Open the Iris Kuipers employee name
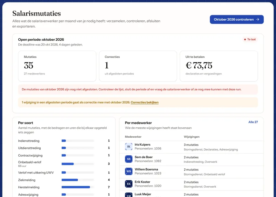 tap(142, 145)
